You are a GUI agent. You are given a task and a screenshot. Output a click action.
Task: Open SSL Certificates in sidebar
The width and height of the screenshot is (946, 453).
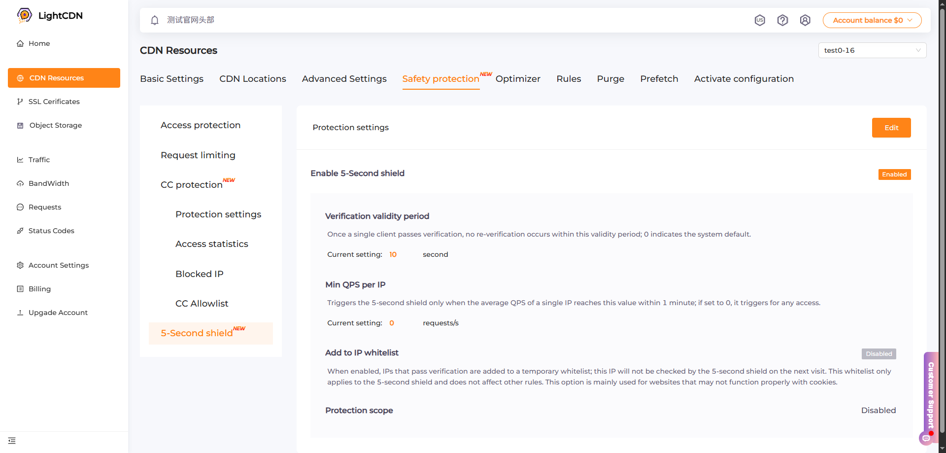54,102
